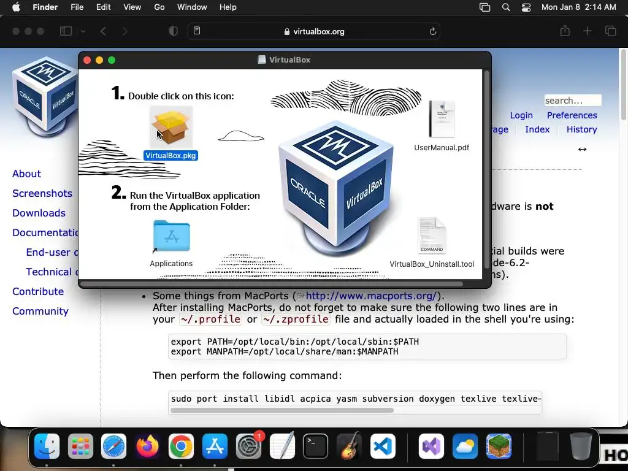Launch Safari from the Dock
This screenshot has height=471, width=628.
tap(113, 446)
